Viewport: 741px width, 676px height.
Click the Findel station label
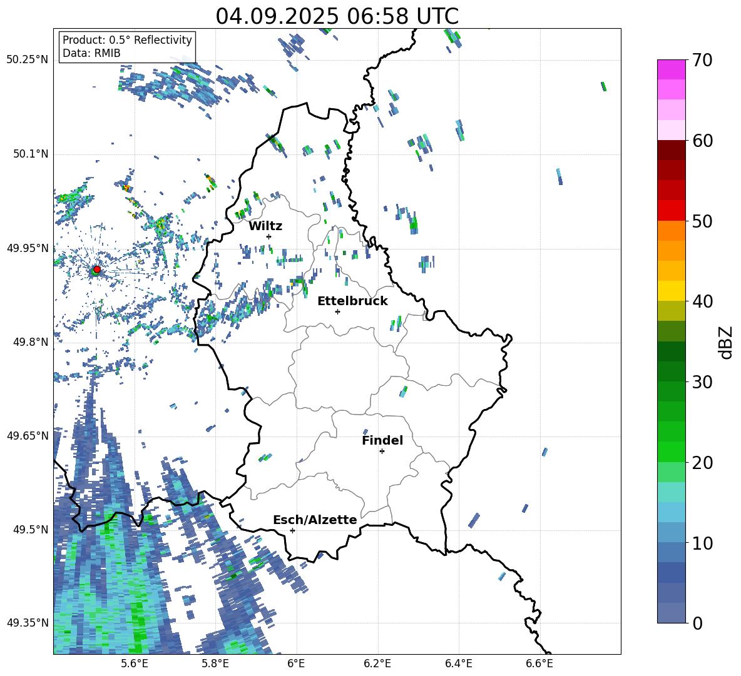(x=382, y=440)
